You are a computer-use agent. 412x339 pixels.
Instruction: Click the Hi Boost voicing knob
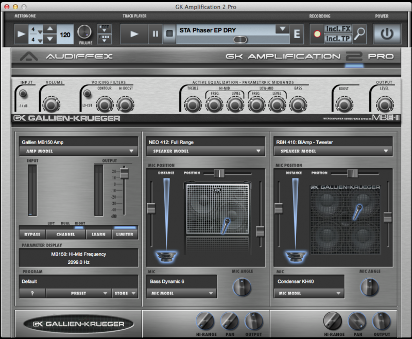tap(125, 105)
